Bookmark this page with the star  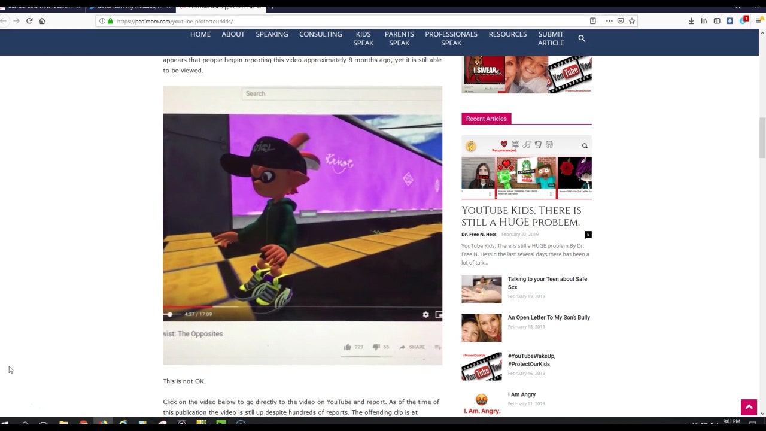tap(631, 21)
